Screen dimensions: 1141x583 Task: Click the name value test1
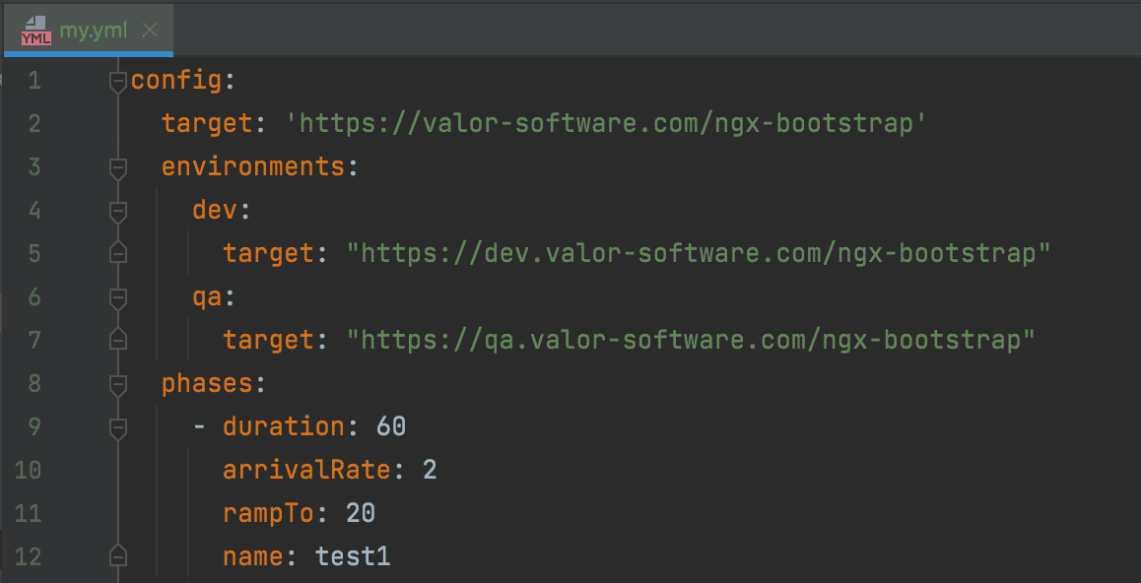tap(353, 557)
